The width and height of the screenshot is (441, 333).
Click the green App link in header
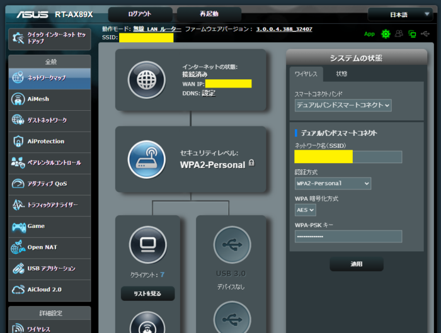click(369, 34)
